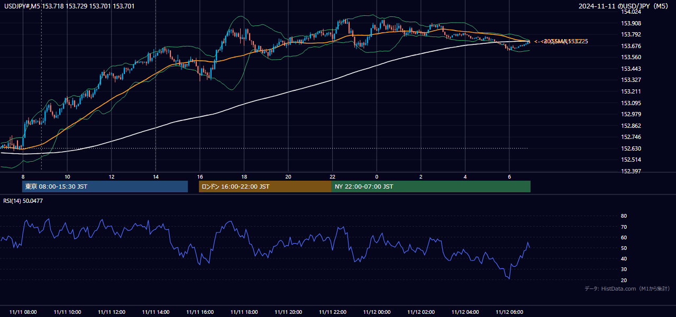This screenshot has height=317, width=676.
Task: Click the 11/11 18:00 bottom time label
Action: [x=244, y=312]
